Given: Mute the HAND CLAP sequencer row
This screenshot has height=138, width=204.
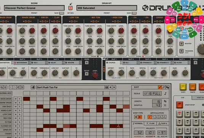Looking at the screenshot, I should click(x=16, y=111).
